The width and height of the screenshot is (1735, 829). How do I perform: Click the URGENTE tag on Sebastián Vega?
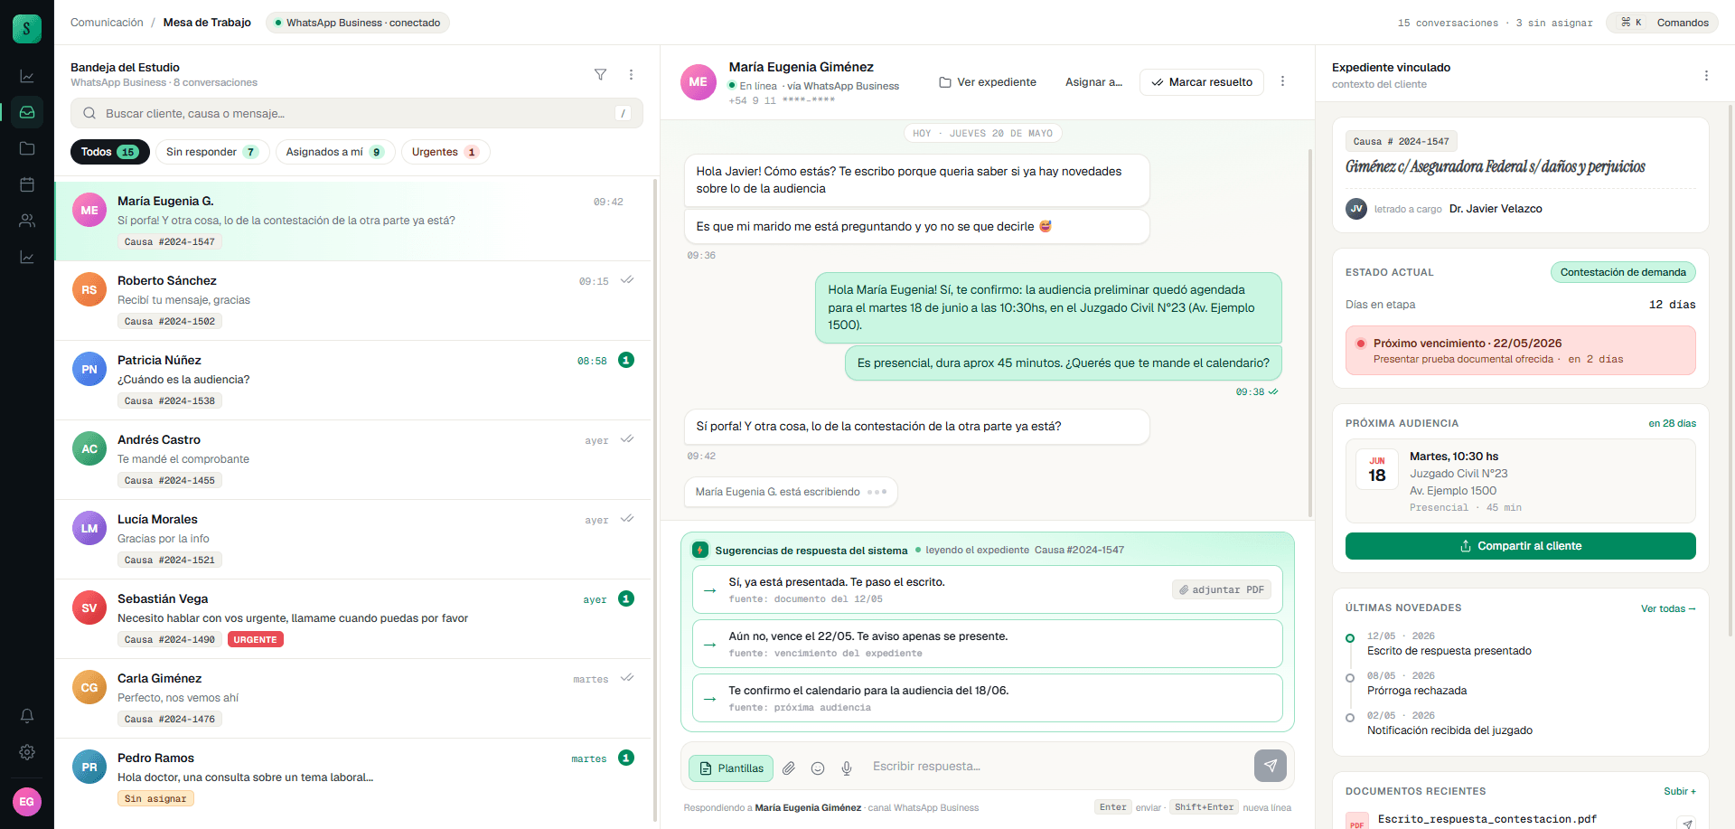point(256,639)
